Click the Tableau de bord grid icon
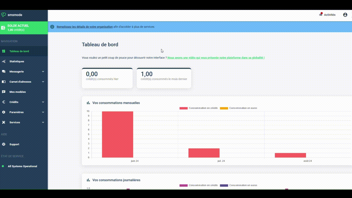Screen dimensions: 352x198 point(4,51)
